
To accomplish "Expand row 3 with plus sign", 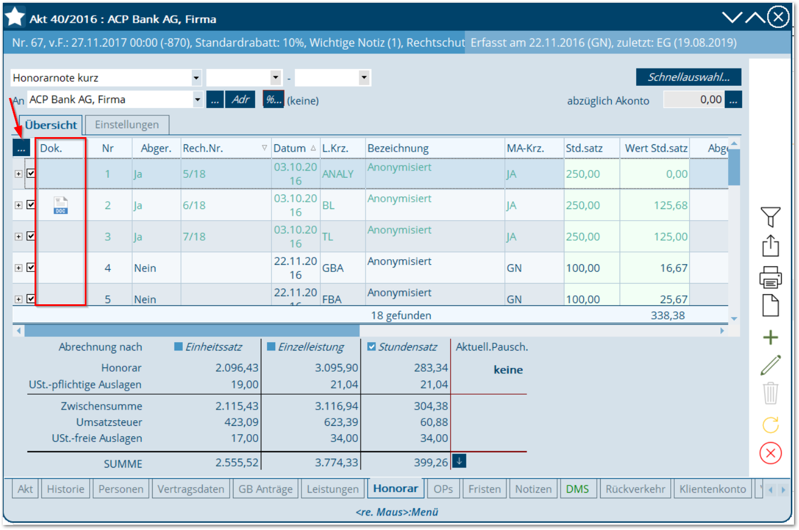I will pyautogui.click(x=18, y=236).
